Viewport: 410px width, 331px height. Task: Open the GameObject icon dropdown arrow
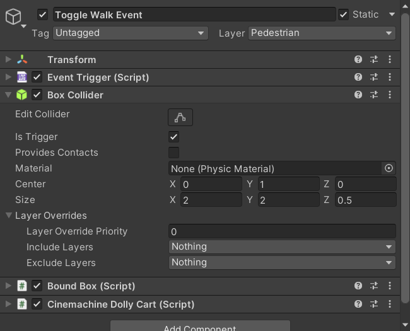pyautogui.click(x=23, y=26)
